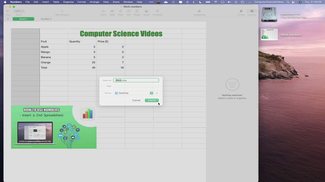Select the Price (£) header cell
325x182 pixels.
click(111, 41)
